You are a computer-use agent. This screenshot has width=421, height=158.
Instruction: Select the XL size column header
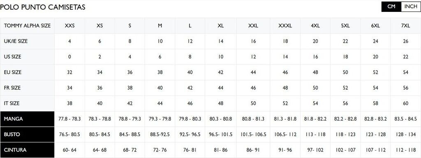tap(220, 26)
